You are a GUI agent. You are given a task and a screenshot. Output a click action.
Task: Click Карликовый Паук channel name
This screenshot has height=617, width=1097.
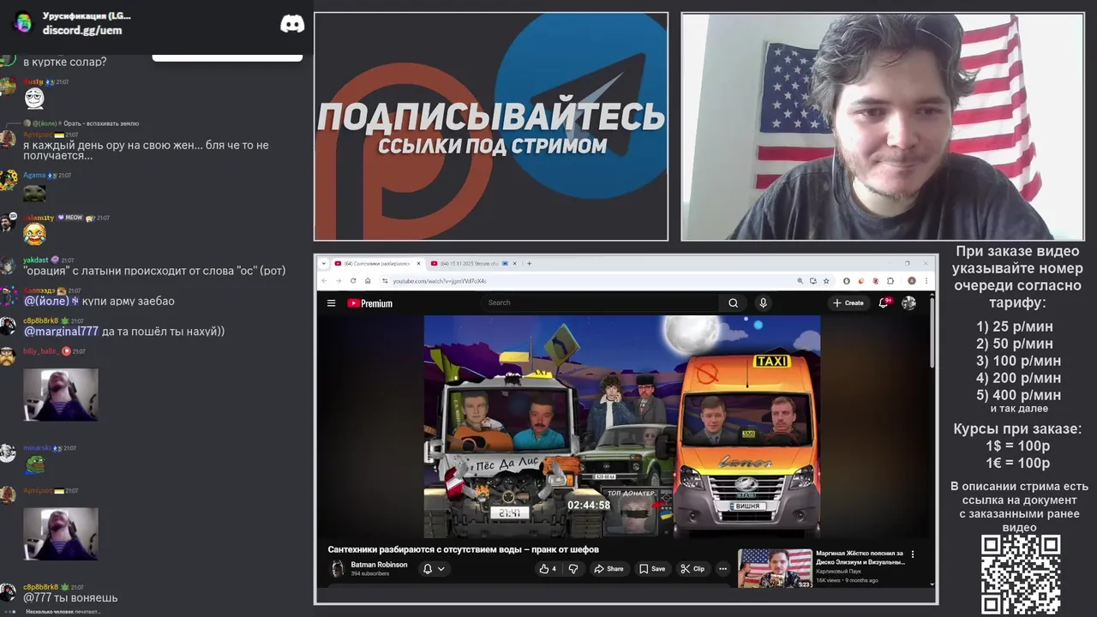click(840, 571)
